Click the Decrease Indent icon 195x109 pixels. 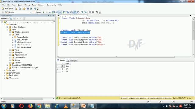pyautogui.click(x=90, y=12)
